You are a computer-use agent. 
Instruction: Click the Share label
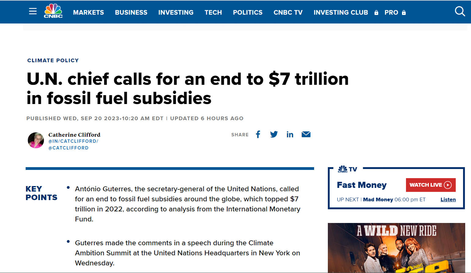240,135
